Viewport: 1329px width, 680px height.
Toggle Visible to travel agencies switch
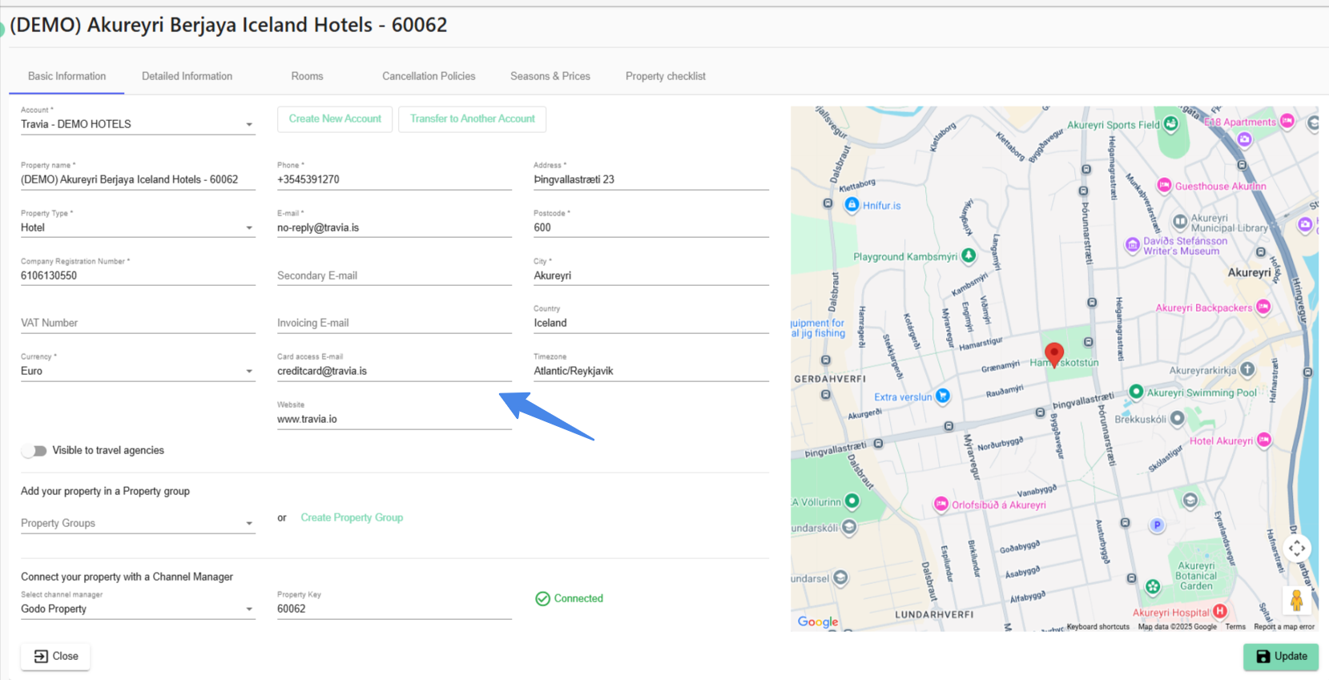point(34,451)
